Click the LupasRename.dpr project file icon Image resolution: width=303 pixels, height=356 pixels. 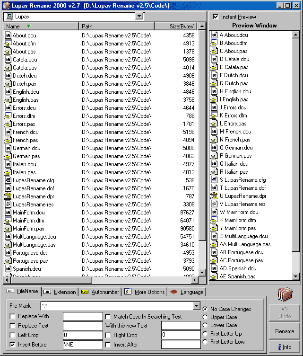click(8, 196)
